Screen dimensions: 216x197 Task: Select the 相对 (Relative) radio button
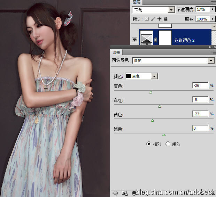149,144
